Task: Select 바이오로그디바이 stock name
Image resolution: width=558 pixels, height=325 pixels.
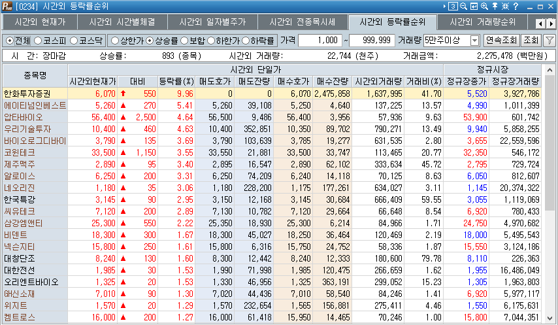Action: point(35,141)
